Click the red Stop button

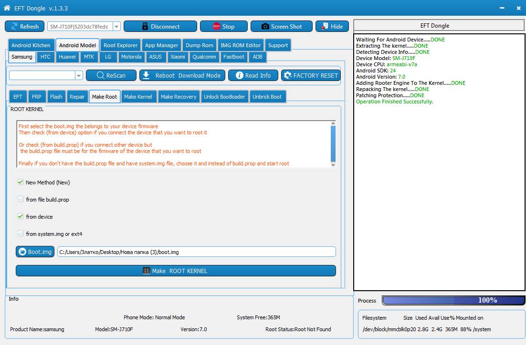pyautogui.click(x=224, y=27)
